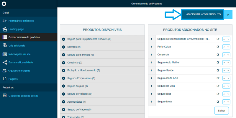
Task: Move Seguro de Vida up
Action: [x=224, y=86]
